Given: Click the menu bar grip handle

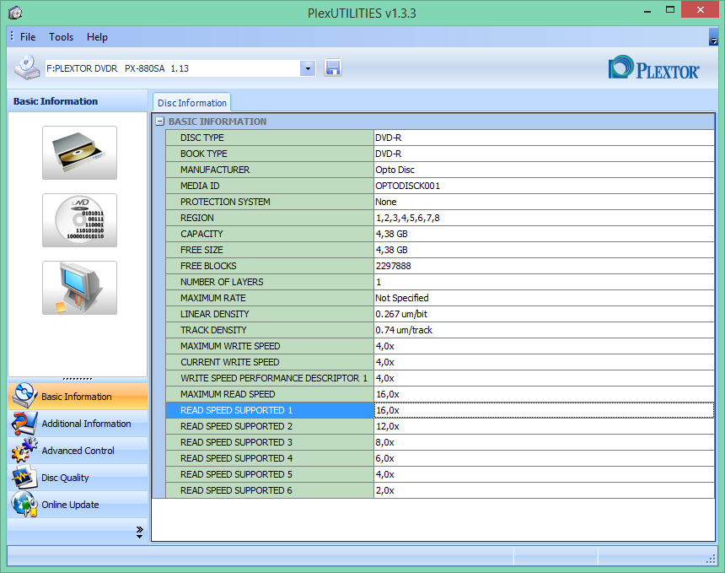Looking at the screenshot, I should tap(12, 36).
